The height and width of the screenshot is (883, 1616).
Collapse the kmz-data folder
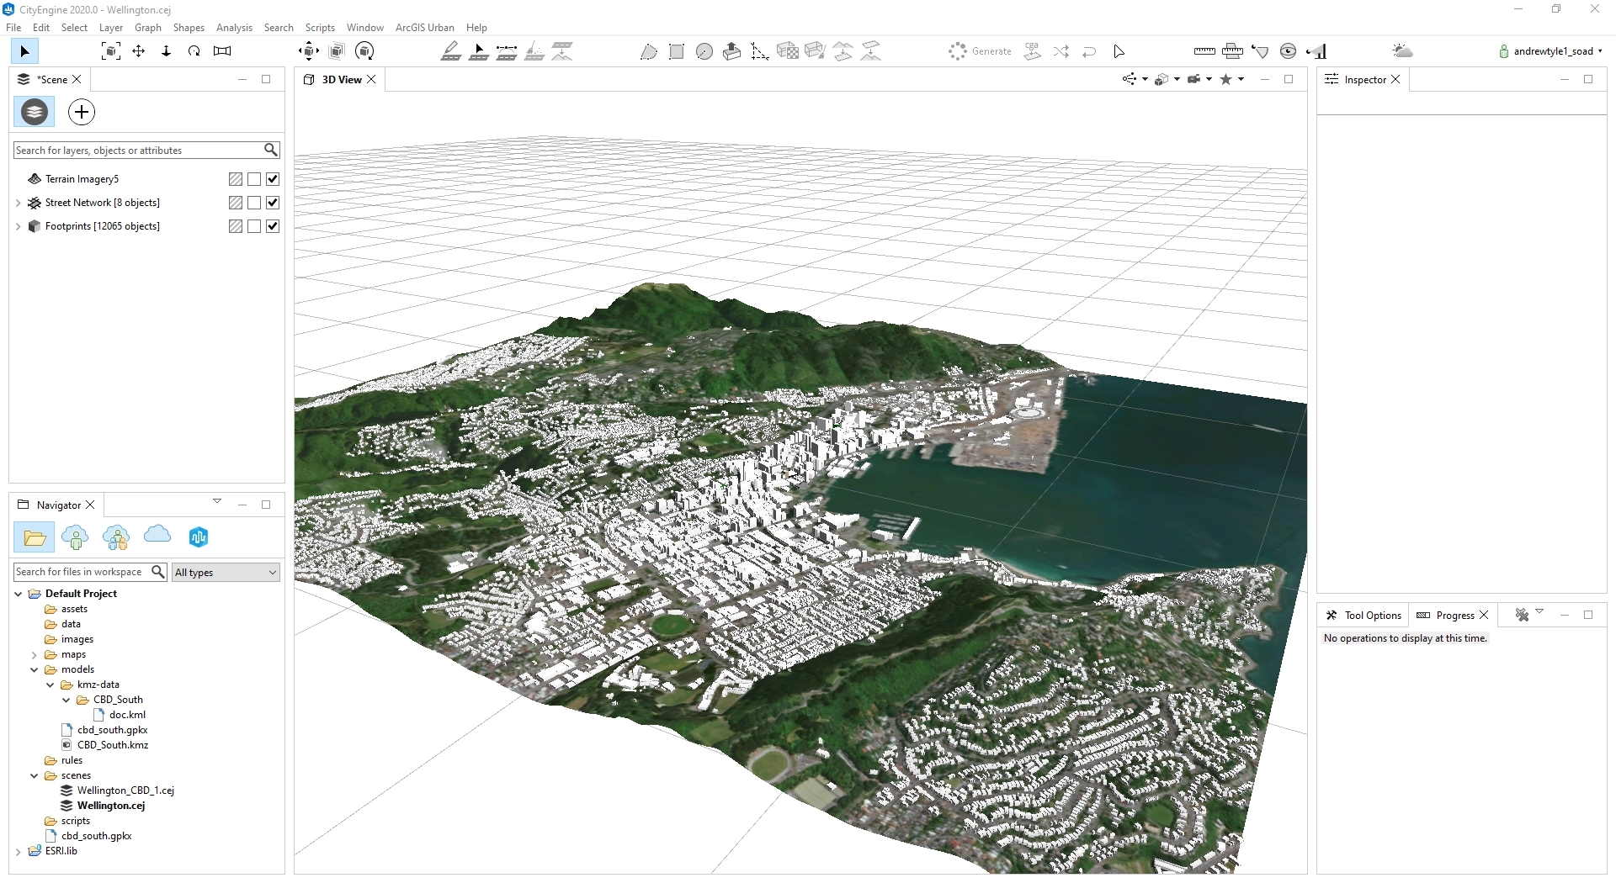click(x=50, y=685)
